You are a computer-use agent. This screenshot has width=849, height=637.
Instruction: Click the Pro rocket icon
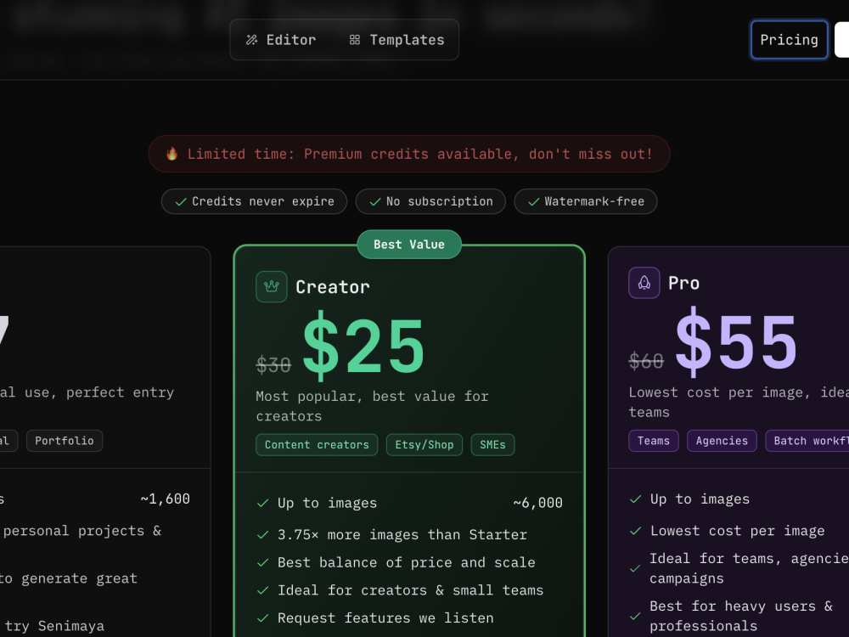[x=644, y=283]
